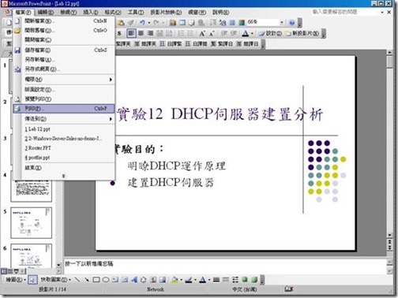Open recent file 4 postfix.ppt

[x=64, y=158]
